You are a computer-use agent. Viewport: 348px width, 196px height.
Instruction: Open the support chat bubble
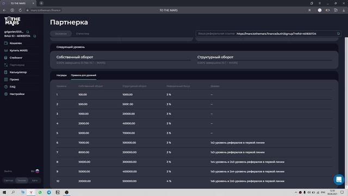tap(339, 180)
